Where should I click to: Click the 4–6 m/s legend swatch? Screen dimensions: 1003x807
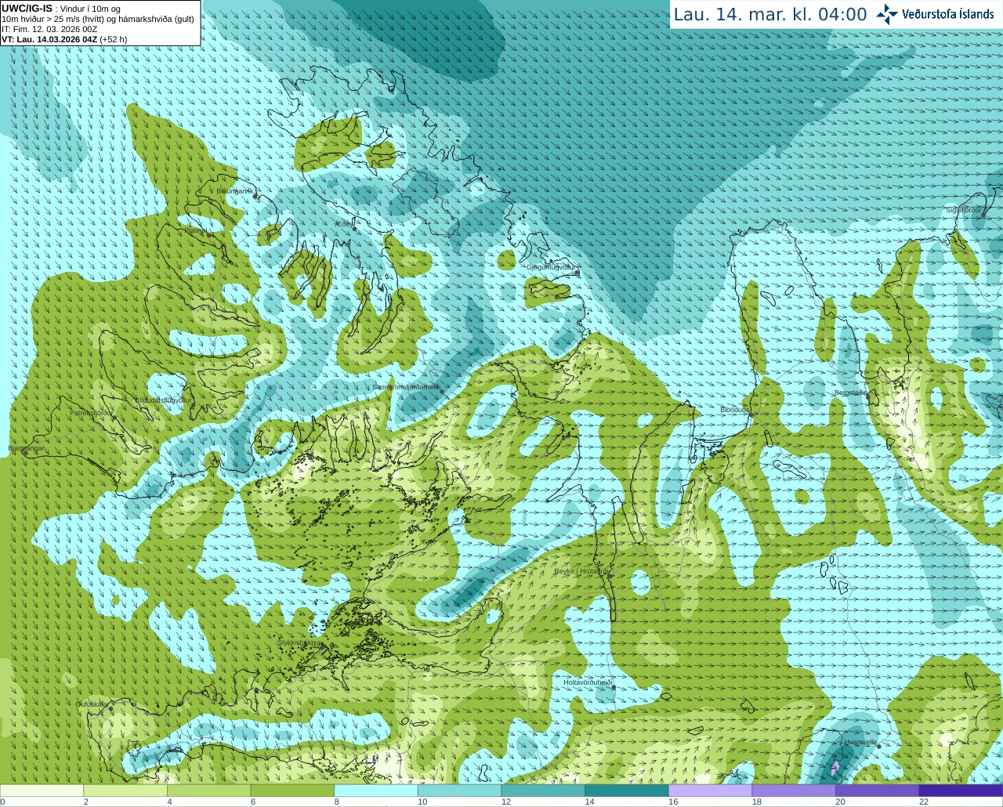(x=208, y=791)
